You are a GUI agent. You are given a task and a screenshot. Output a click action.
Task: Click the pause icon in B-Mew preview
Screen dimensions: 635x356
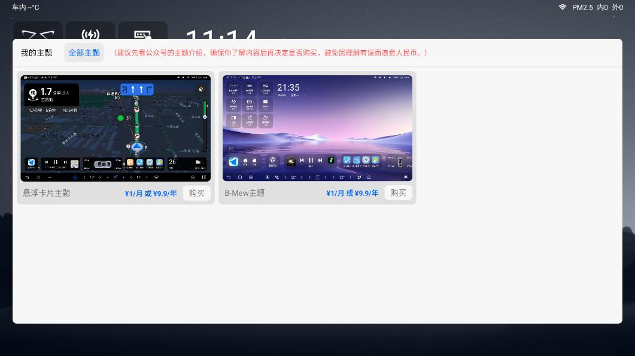311,161
